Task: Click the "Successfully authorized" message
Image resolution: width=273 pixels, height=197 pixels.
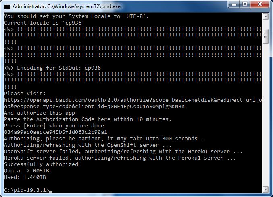Action: coord(41,164)
